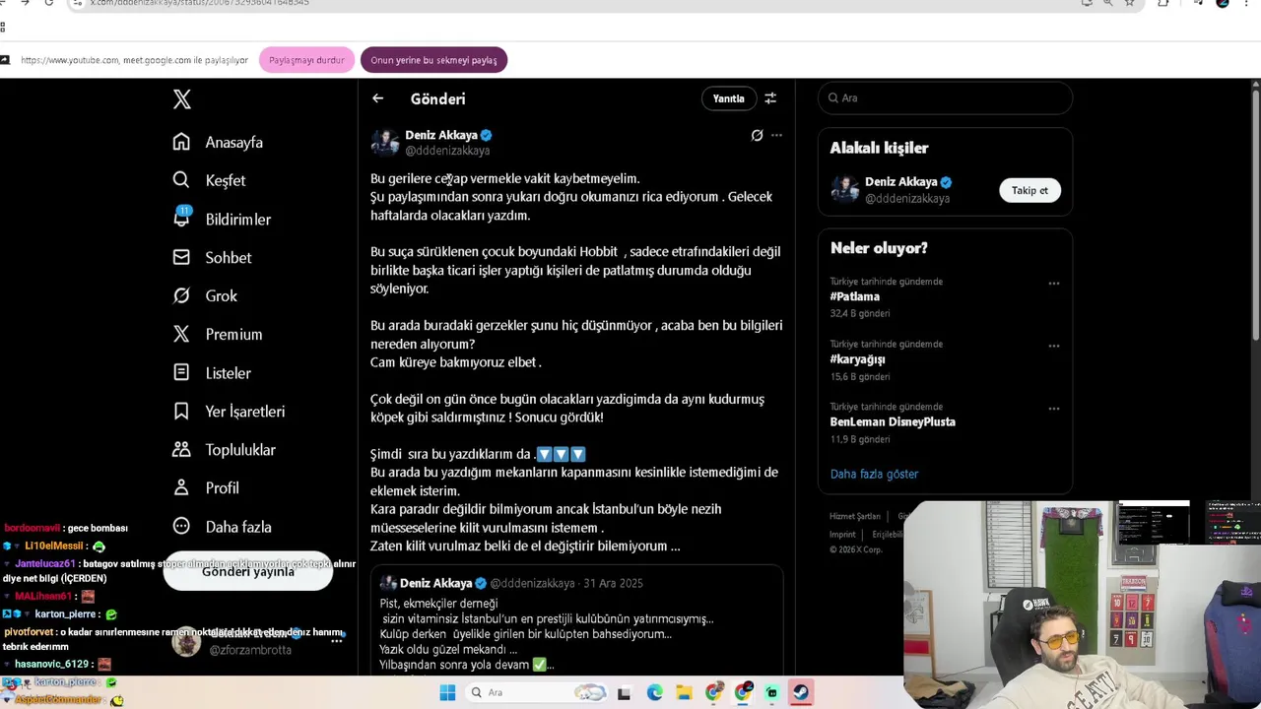Screen dimensions: 1261x709
Task: Open the Profil person icon
Action: tap(181, 487)
